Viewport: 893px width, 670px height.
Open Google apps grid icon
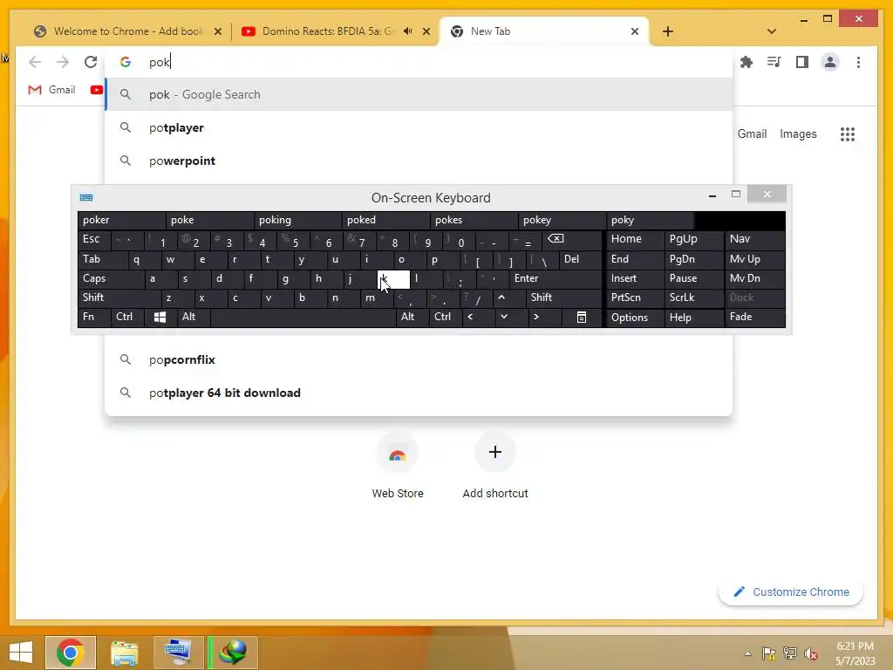[x=848, y=133]
